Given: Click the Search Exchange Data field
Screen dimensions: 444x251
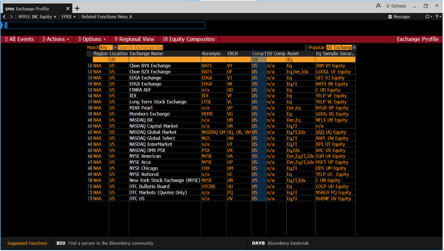Looking at the screenshot, I should click(140, 48).
